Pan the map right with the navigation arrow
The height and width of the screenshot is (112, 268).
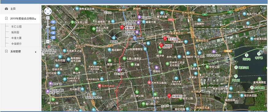[50, 11]
